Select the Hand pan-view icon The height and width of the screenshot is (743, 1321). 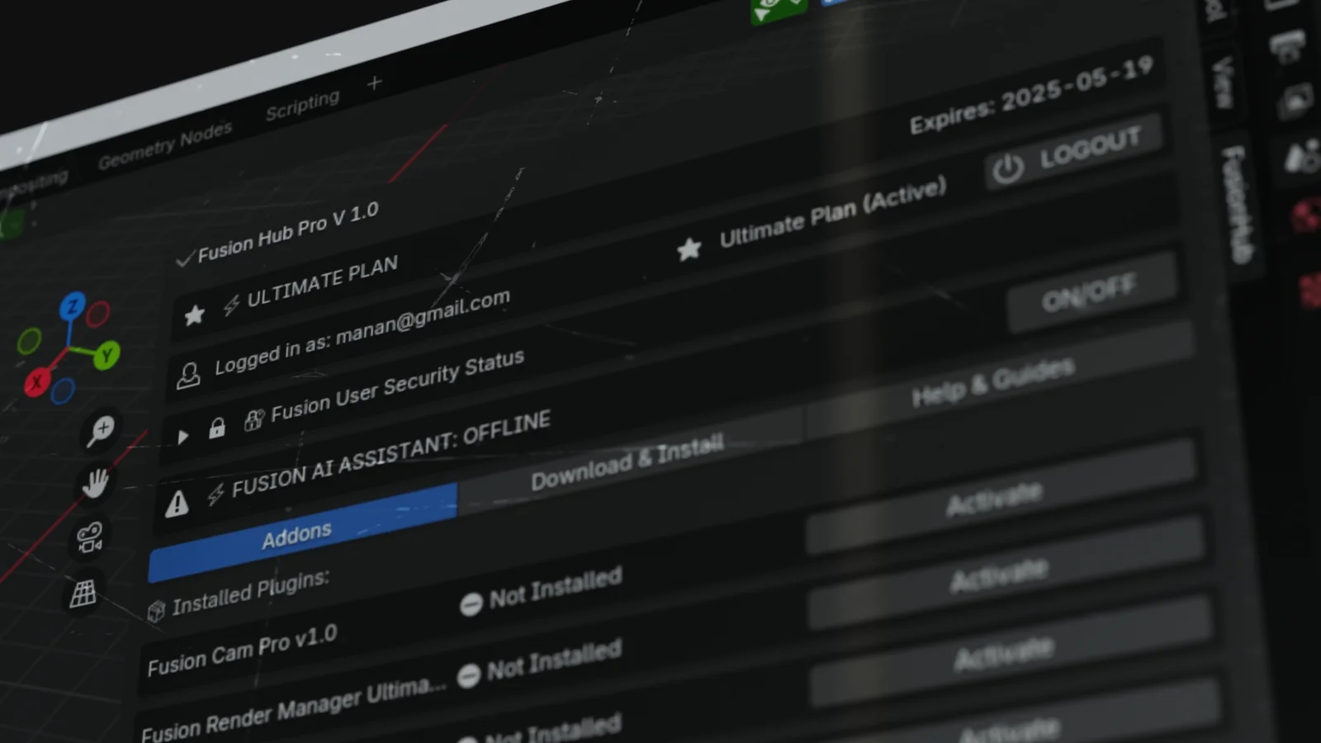click(x=96, y=485)
